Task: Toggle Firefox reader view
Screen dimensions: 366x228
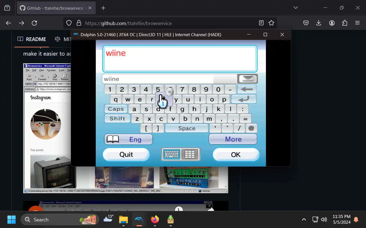Action: point(261,23)
